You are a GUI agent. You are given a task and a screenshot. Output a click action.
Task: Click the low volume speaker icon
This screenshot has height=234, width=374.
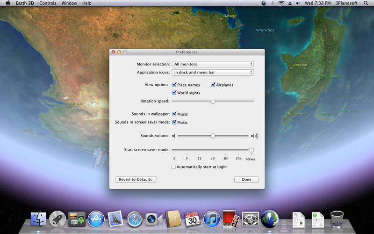173,136
